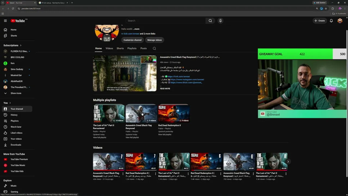Open Abdelhadi2K subscription channel

coord(17,81)
